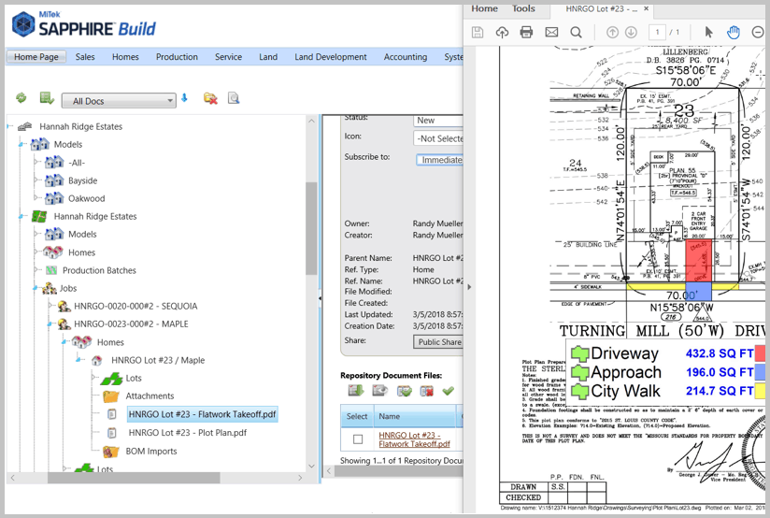The image size is (770, 518).
Task: Check the Flatwork Takeoff.pdf row checkbox
Action: (358, 439)
